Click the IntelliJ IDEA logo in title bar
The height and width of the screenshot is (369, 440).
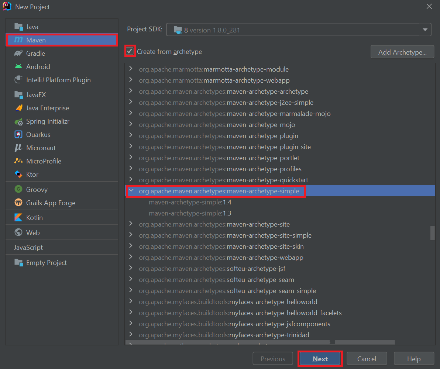coord(7,6)
